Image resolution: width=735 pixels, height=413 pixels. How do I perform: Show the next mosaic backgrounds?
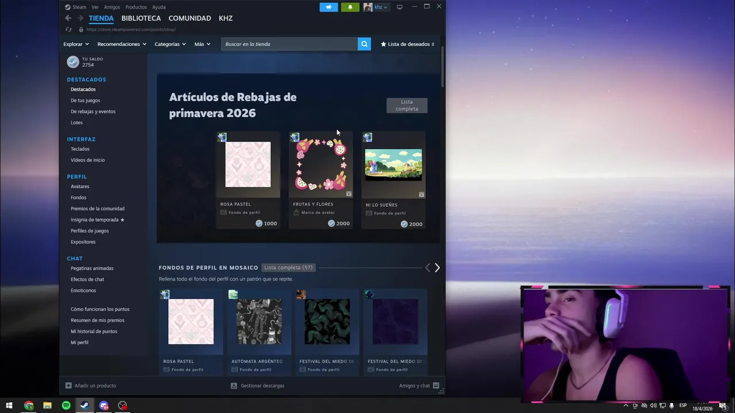437,268
